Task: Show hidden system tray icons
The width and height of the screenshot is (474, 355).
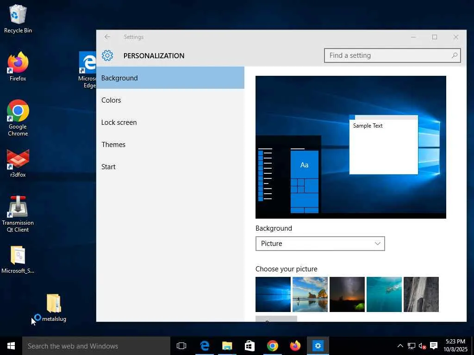Action: pyautogui.click(x=400, y=346)
